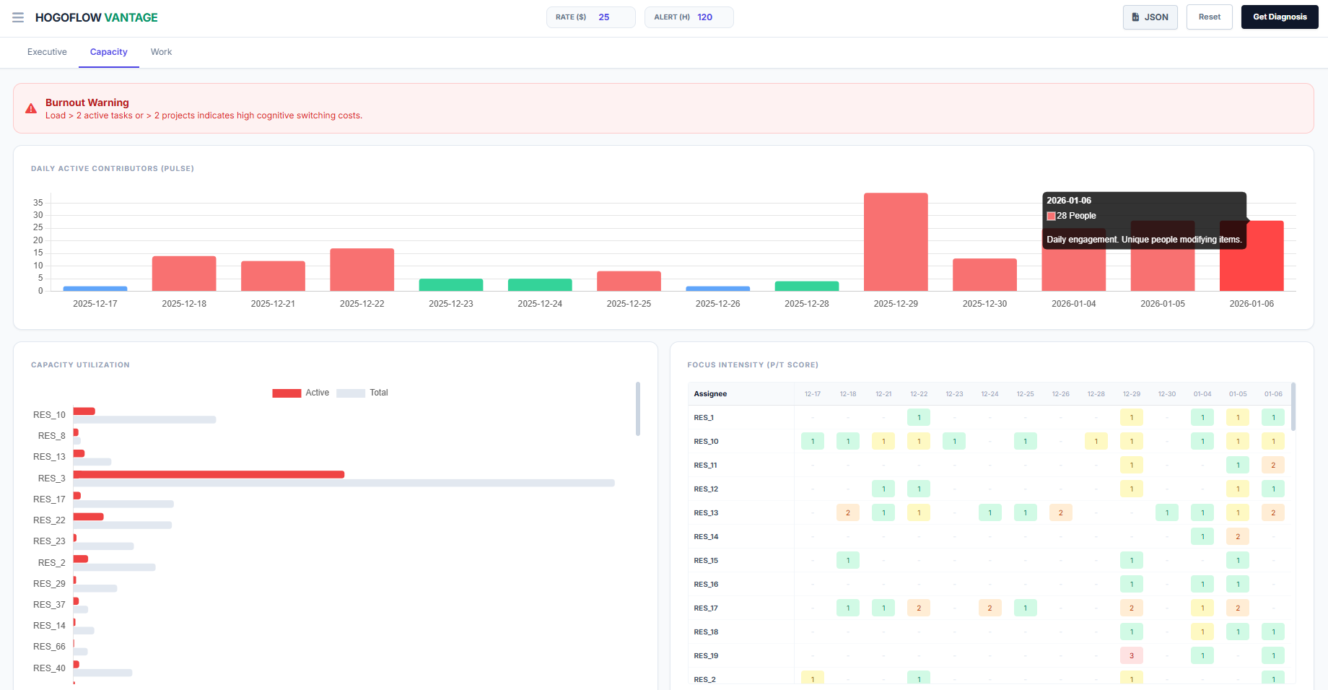Switch to the Executive tab
1328x690 pixels.
click(x=46, y=52)
